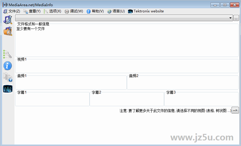Open the 选项(X) menu
The height and width of the screenshot is (146, 241).
(52, 11)
